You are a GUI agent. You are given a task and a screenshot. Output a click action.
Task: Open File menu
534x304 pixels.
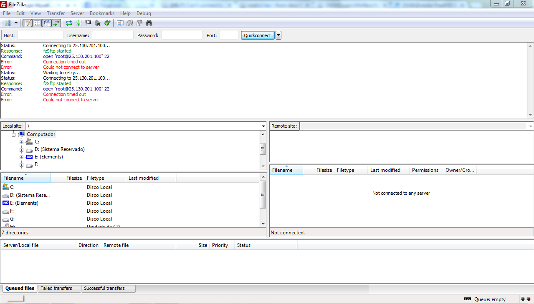pyautogui.click(x=7, y=13)
